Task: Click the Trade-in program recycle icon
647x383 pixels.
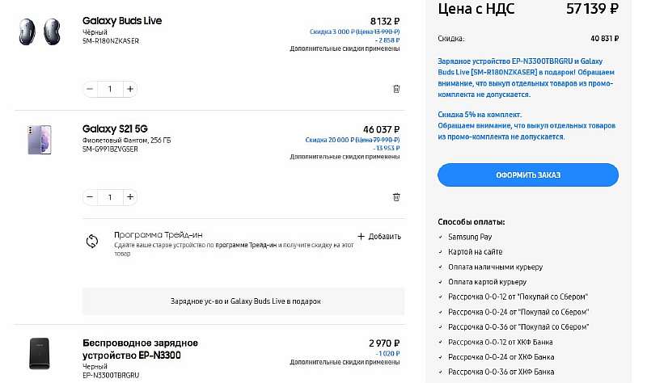Action: (92, 241)
